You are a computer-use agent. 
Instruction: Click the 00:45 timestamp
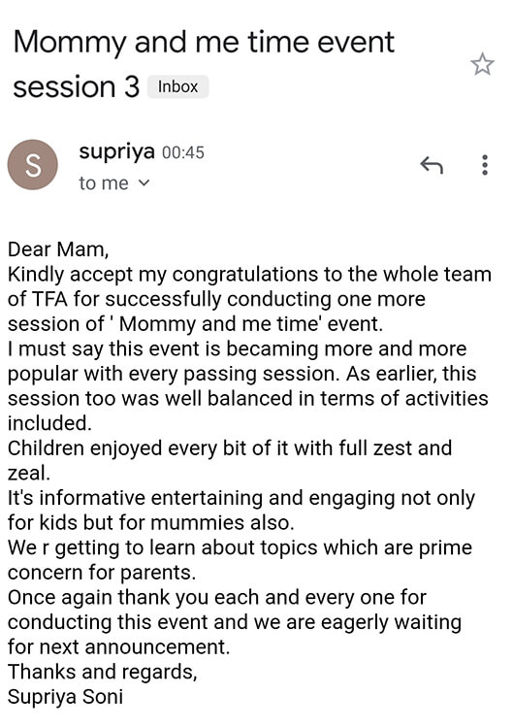(x=183, y=152)
